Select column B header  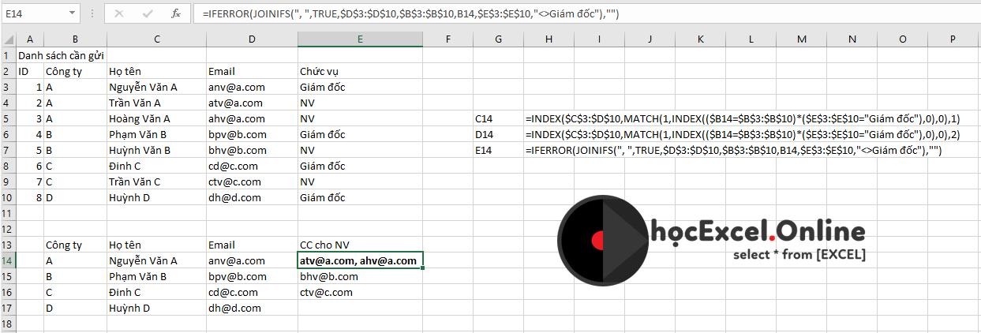point(74,39)
